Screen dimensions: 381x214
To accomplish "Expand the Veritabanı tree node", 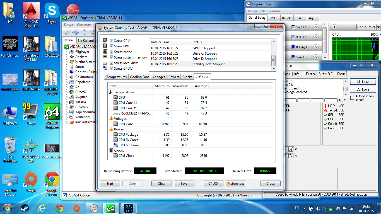I will pyautogui.click(x=67, y=117).
